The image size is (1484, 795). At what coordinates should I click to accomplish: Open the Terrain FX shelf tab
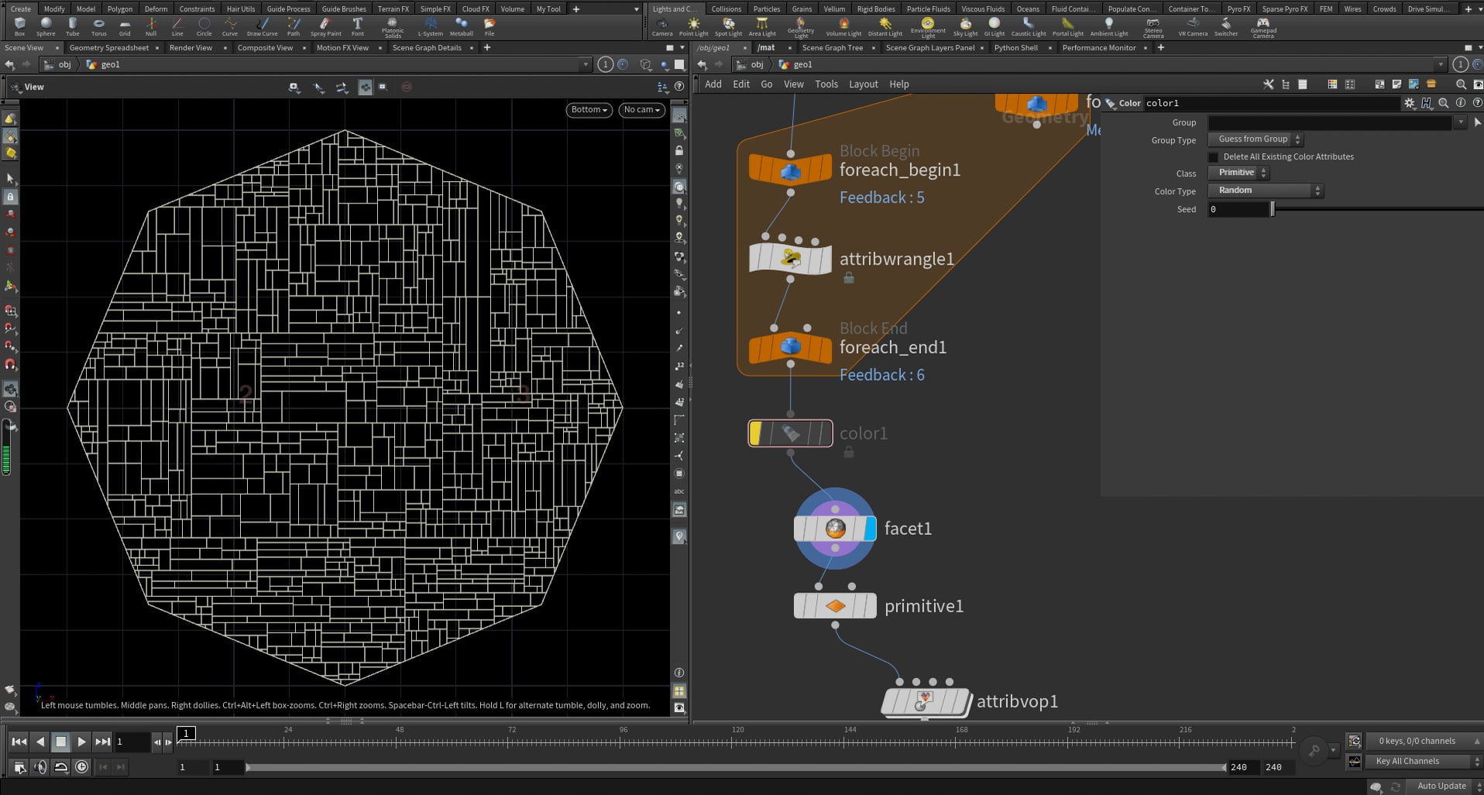pyautogui.click(x=393, y=9)
